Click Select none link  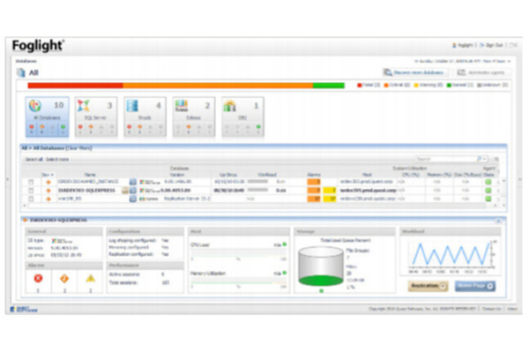[57, 160]
